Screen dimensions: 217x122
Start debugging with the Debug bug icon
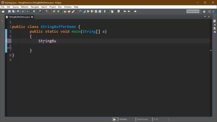(28, 12)
